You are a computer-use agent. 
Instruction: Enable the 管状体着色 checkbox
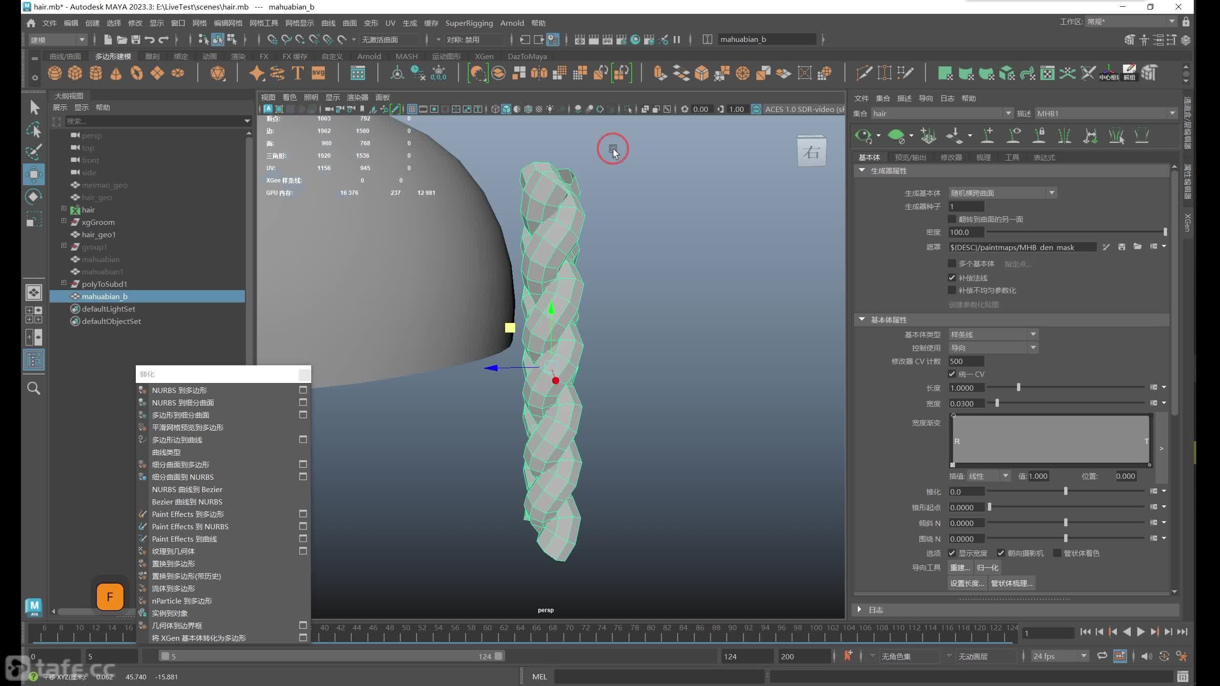pyautogui.click(x=1057, y=553)
